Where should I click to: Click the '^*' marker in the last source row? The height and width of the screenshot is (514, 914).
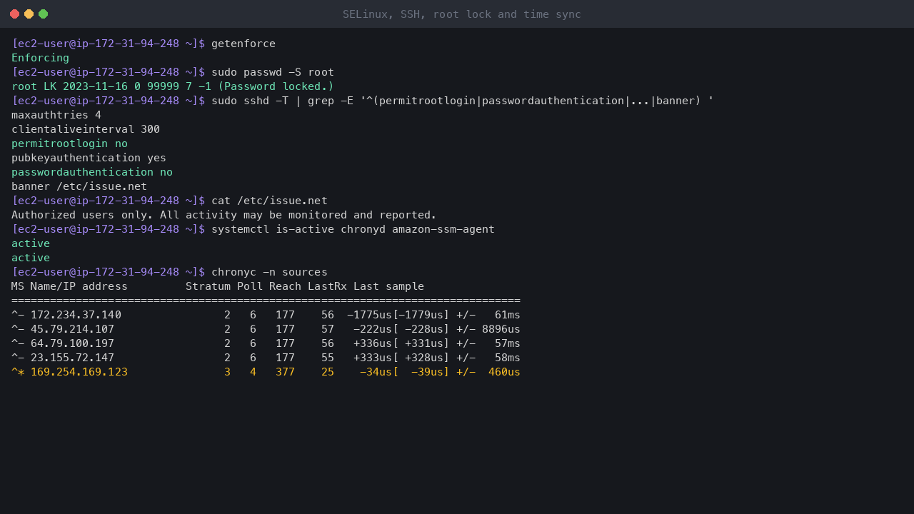(x=18, y=372)
